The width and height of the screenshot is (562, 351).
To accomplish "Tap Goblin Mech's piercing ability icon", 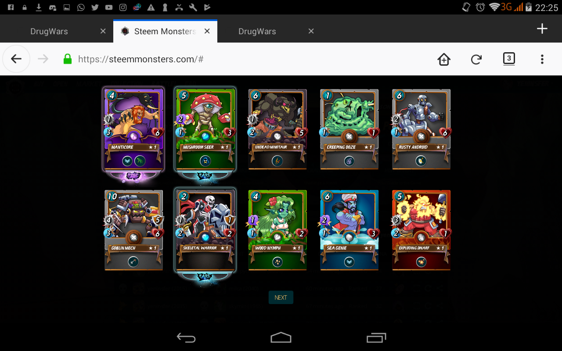I will [134, 262].
